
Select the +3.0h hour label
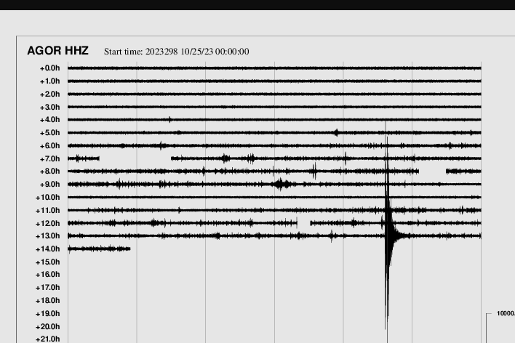click(x=49, y=107)
